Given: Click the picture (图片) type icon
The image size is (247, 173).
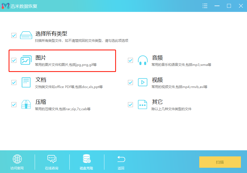Looking at the screenshot, I should (26, 60).
